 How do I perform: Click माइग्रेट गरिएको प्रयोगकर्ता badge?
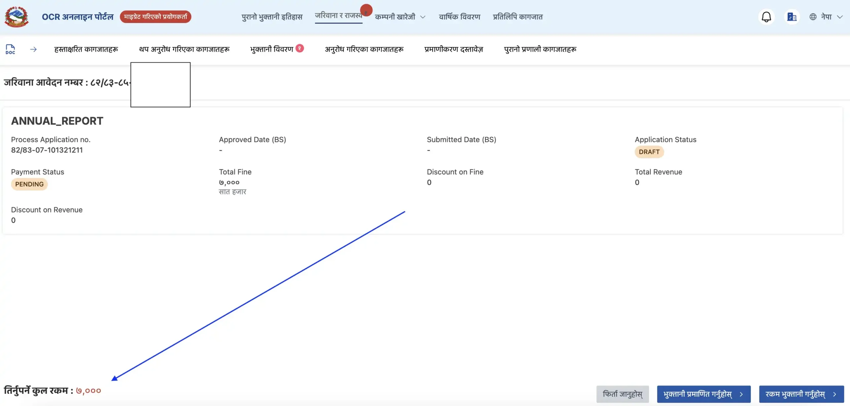[155, 17]
